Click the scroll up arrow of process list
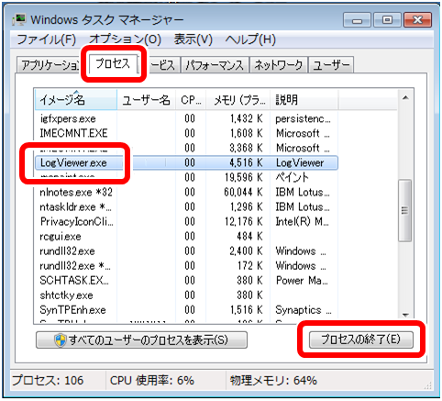Image resolution: width=442 pixels, height=401 pixels. 405,98
